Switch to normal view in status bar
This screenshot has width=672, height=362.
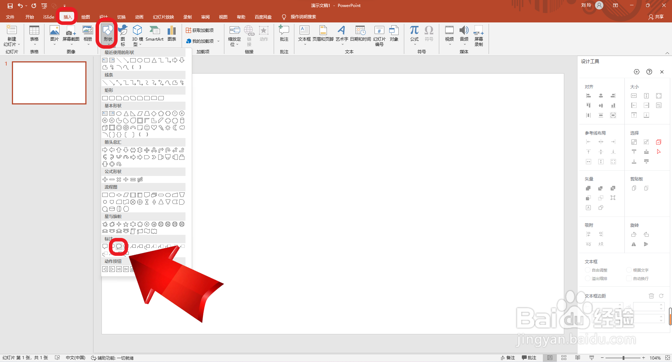pos(550,358)
